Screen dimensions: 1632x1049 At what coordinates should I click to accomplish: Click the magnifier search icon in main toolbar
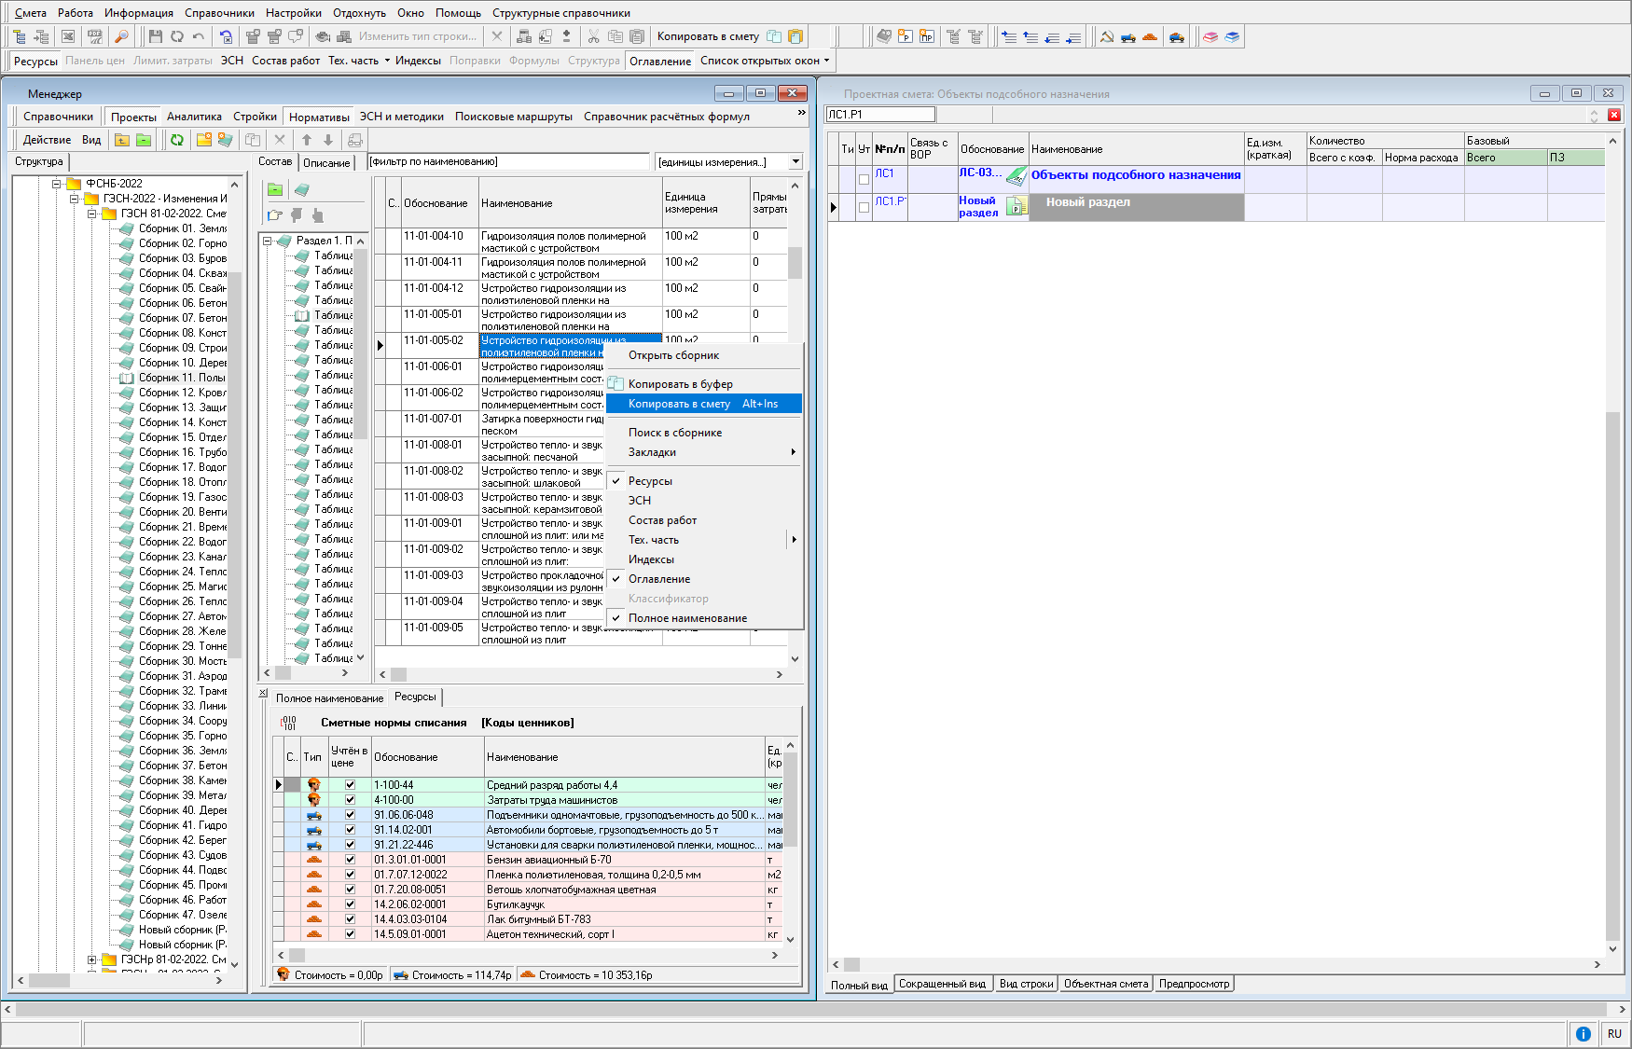point(121,36)
